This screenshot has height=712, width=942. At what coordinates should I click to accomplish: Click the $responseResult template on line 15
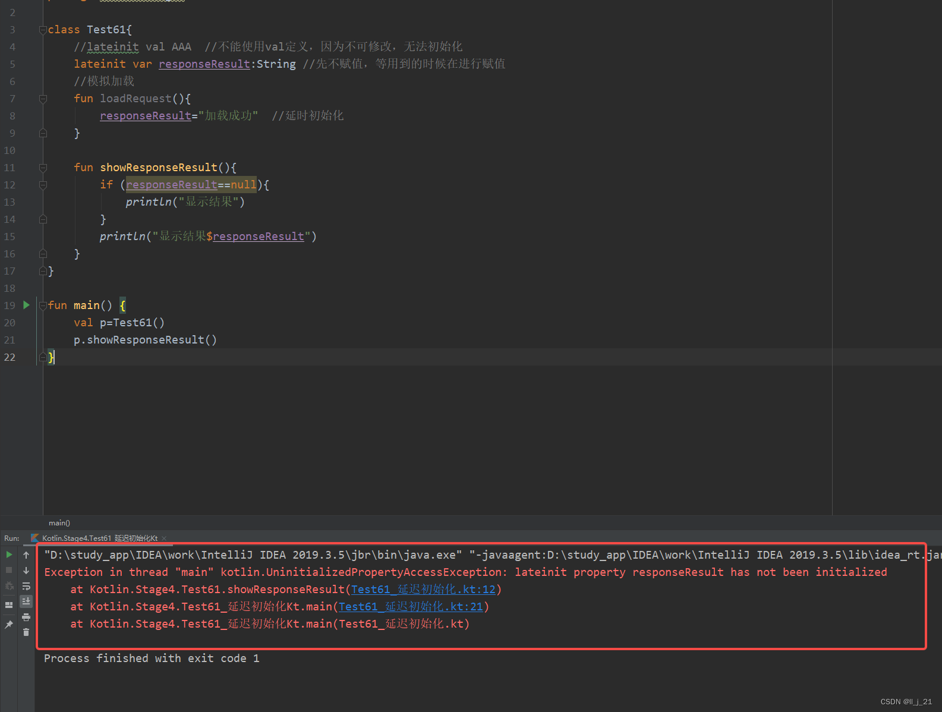click(x=255, y=237)
